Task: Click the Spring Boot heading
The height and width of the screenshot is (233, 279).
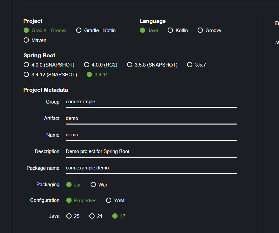Action: [39, 55]
